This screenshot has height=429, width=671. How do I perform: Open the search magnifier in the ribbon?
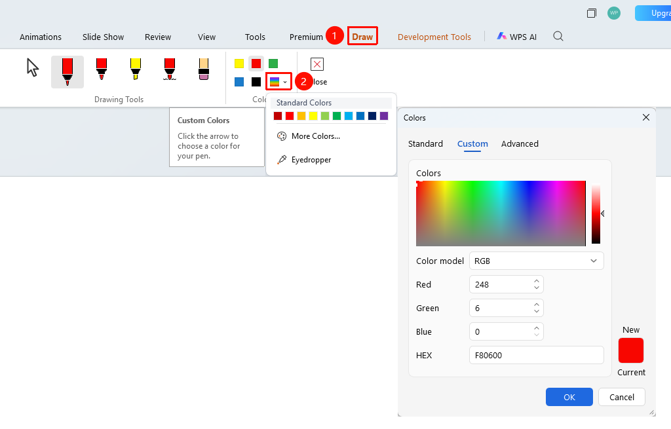pyautogui.click(x=558, y=37)
